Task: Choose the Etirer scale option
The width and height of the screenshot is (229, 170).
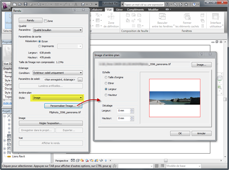Action: coord(106,83)
